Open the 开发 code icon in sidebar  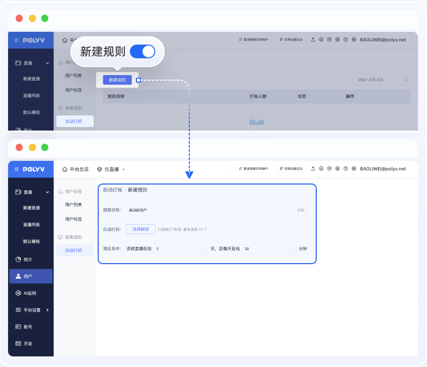pyautogui.click(x=18, y=343)
